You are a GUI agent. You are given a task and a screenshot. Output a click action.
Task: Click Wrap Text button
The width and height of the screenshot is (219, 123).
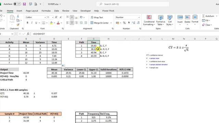tap(97, 17)
